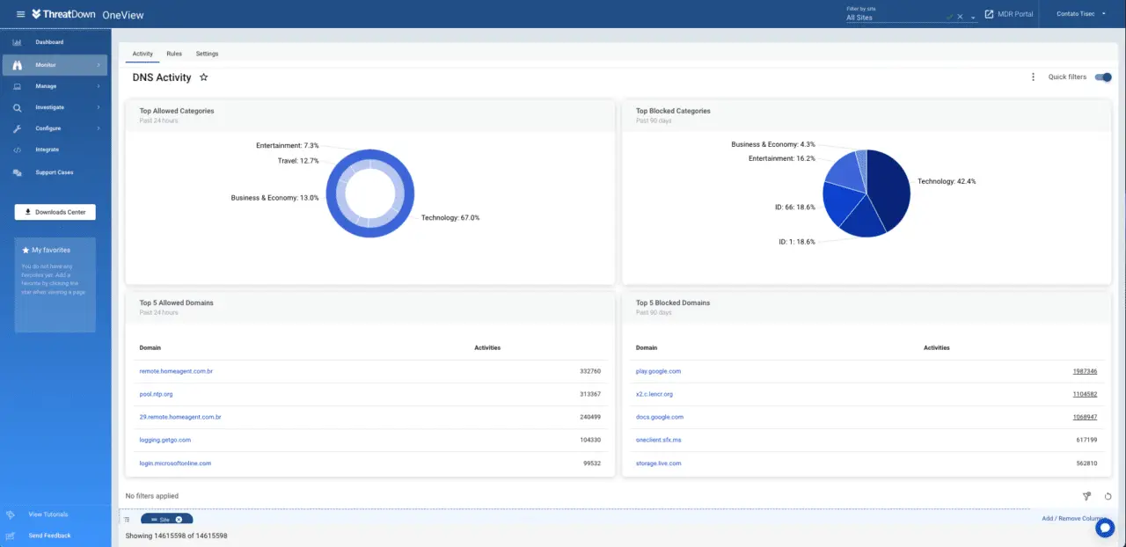
Task: Open the play.google.com blocked domain link
Action: [658, 370]
